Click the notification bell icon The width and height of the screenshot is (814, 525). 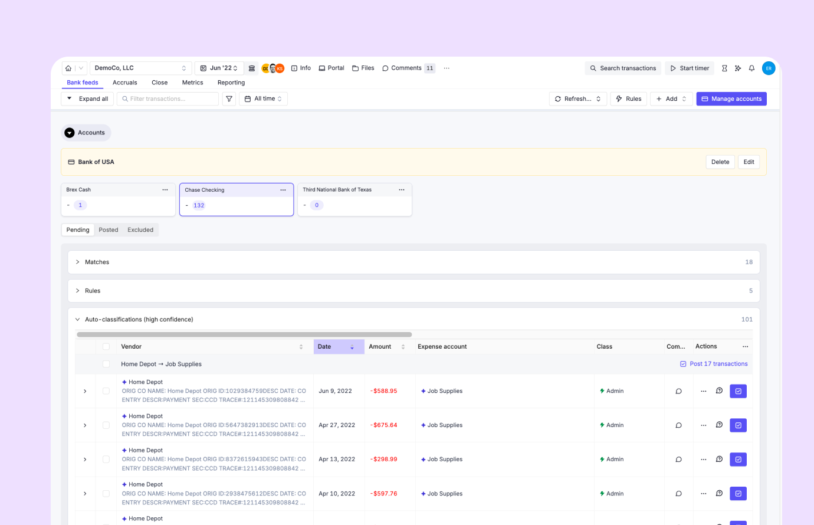(x=751, y=68)
